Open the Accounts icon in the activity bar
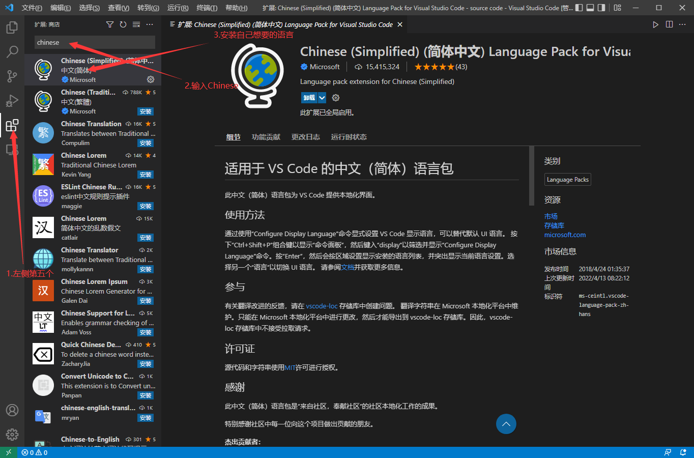This screenshot has width=694, height=458. (12, 410)
